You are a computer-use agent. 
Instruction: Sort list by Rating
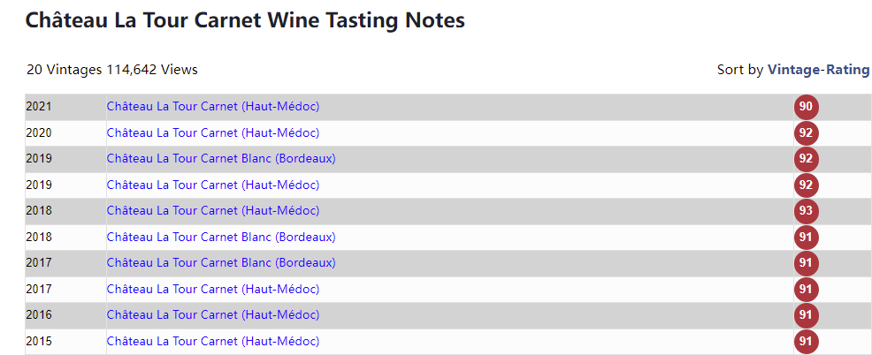pyautogui.click(x=847, y=70)
